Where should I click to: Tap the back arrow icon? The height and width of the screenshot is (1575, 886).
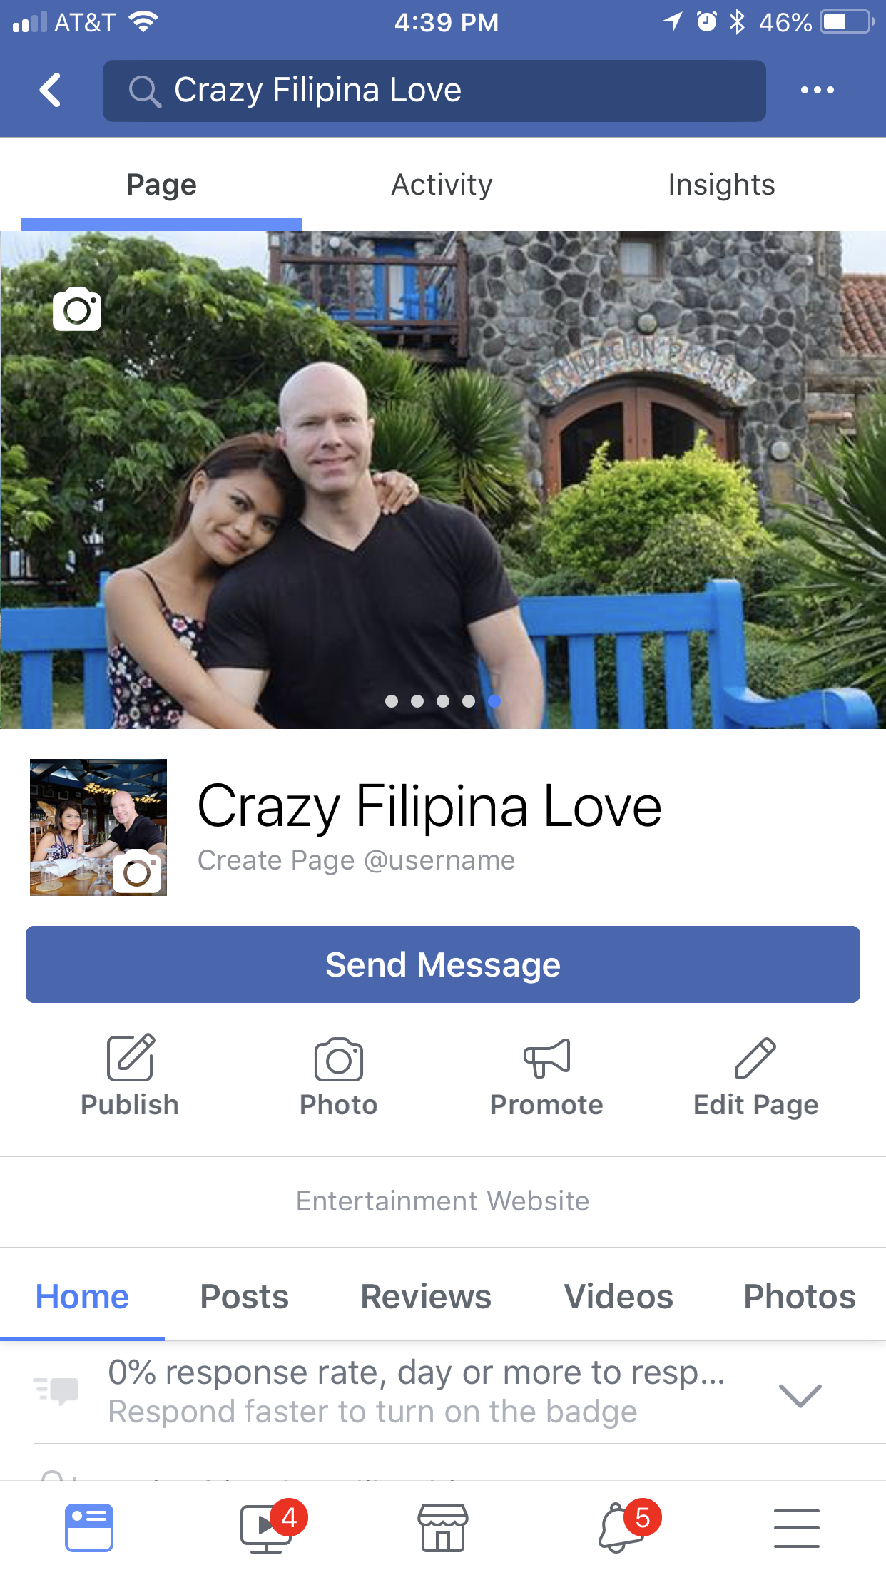tap(50, 90)
